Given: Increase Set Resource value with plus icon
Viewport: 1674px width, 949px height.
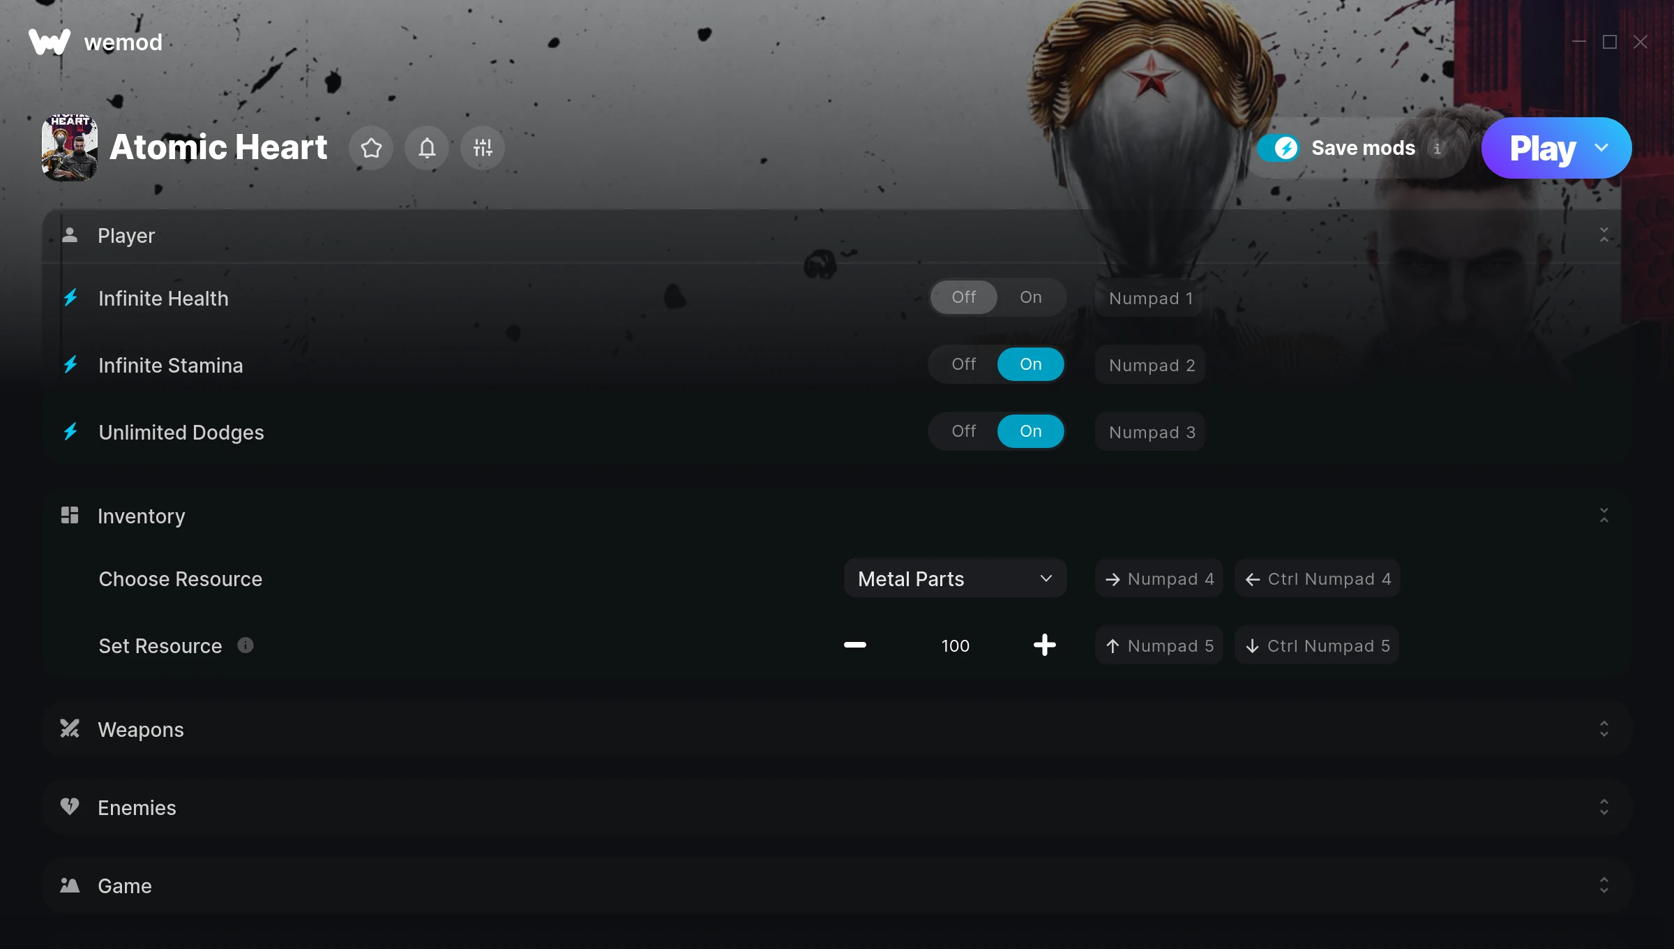Looking at the screenshot, I should point(1044,645).
